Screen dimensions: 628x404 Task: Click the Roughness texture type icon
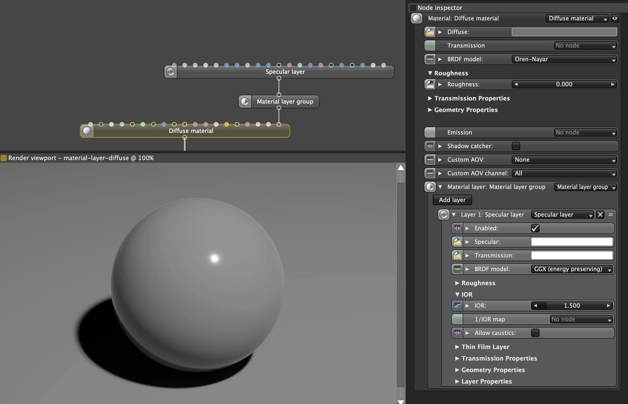pos(430,85)
